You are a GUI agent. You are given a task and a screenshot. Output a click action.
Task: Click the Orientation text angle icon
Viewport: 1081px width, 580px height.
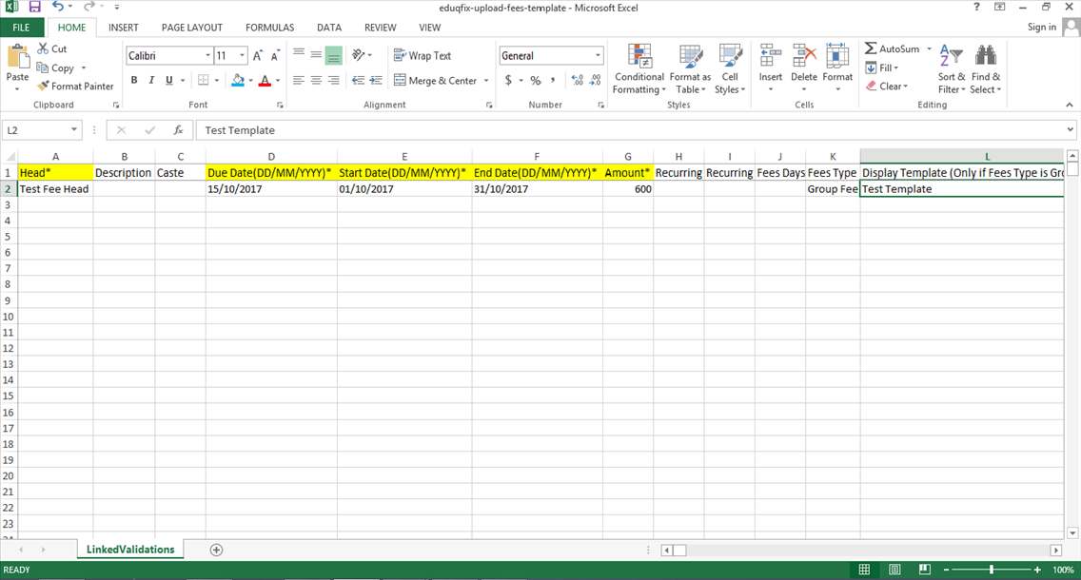pos(359,55)
